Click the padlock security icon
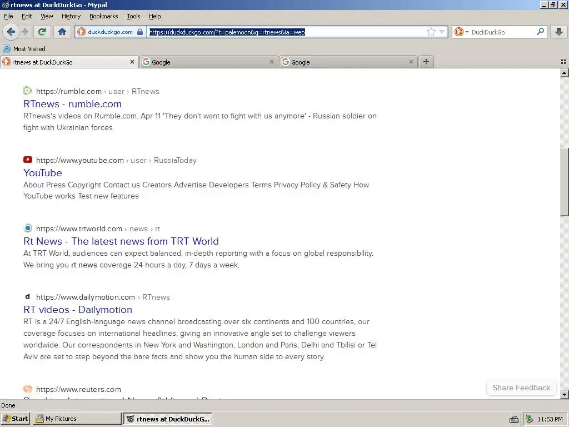 click(x=140, y=32)
